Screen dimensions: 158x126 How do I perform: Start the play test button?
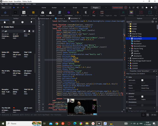coord(14,8)
